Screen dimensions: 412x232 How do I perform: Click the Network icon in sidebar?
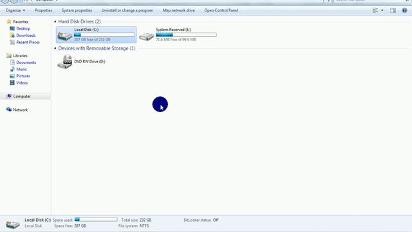(x=9, y=110)
